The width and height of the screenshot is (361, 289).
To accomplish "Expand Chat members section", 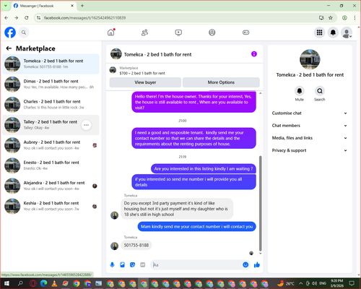I will 310,126.
